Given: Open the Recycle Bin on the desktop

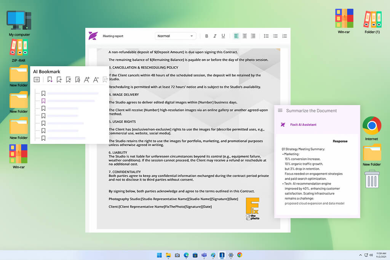Looking at the screenshot, I should [x=372, y=179].
